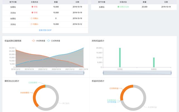Image resolution: width=179 pixels, height=112 pixels.
Task: Click the left handle of the line chart zoom slider
Action: pos(16,73)
